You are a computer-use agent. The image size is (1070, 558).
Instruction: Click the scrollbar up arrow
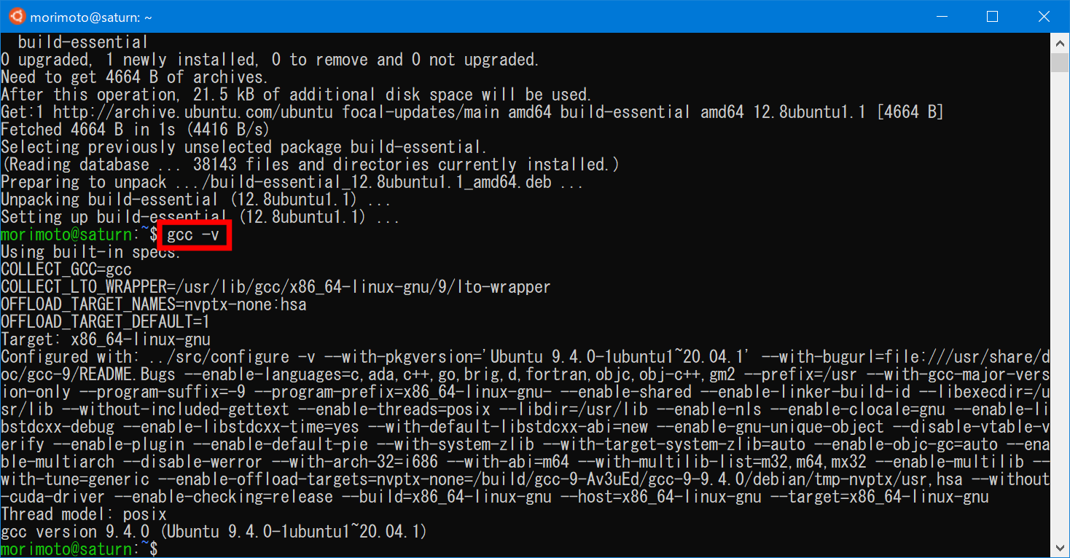tap(1061, 42)
